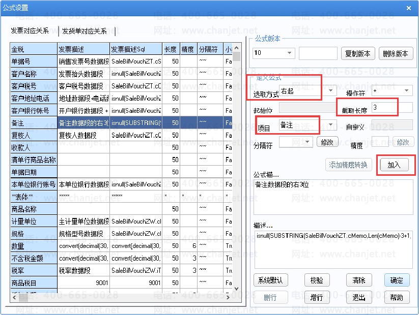Switch to the 发票对应关系 tab
This screenshot has width=419, height=315.
click(x=30, y=31)
